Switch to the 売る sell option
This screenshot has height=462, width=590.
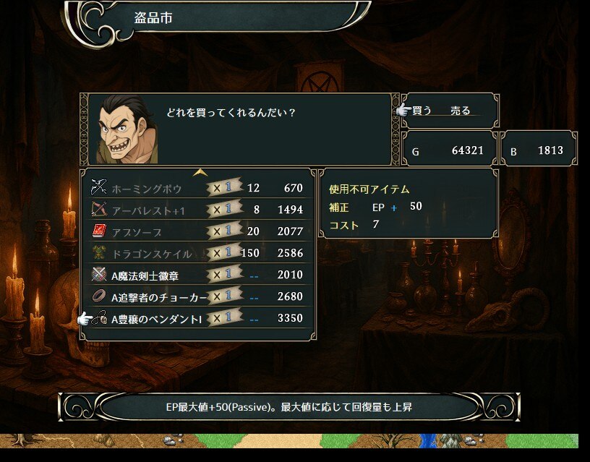coord(460,111)
